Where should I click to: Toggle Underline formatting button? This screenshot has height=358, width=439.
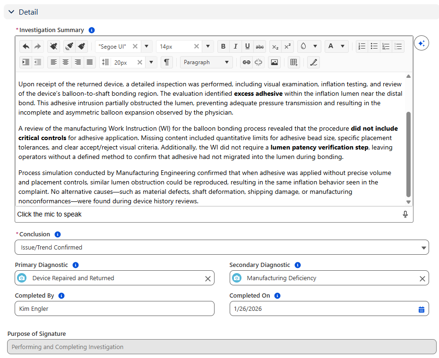click(247, 46)
